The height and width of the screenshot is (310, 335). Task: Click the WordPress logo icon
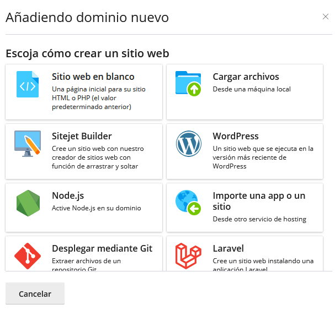[x=189, y=144]
